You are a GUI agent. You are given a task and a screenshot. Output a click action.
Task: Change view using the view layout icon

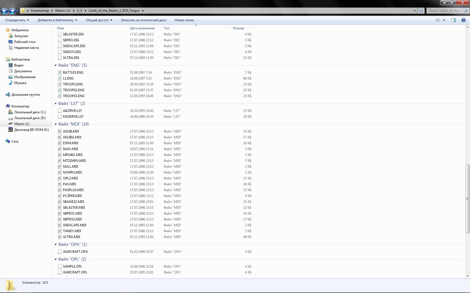[x=438, y=20]
